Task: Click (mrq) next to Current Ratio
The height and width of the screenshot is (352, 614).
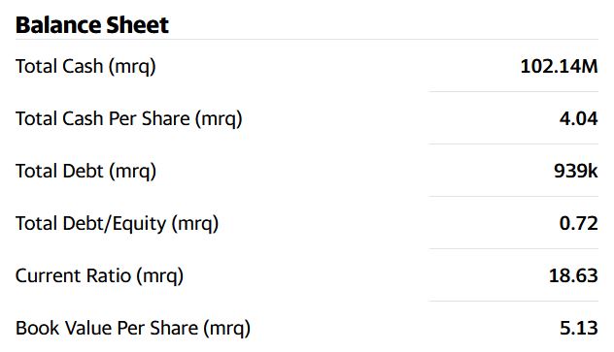Action: 159,276
